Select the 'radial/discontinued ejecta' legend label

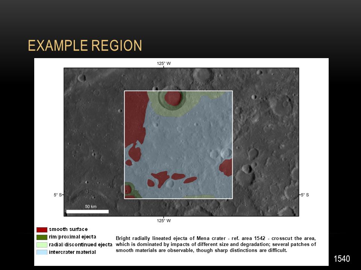80,244
